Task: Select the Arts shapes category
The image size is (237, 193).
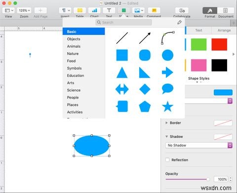Action: click(x=83, y=83)
